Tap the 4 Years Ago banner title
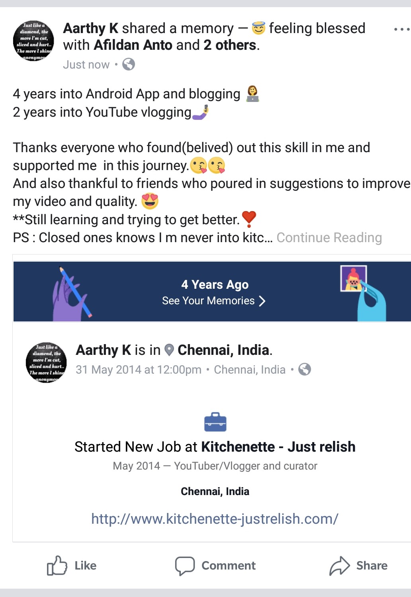This screenshot has height=597, width=411. point(215,284)
